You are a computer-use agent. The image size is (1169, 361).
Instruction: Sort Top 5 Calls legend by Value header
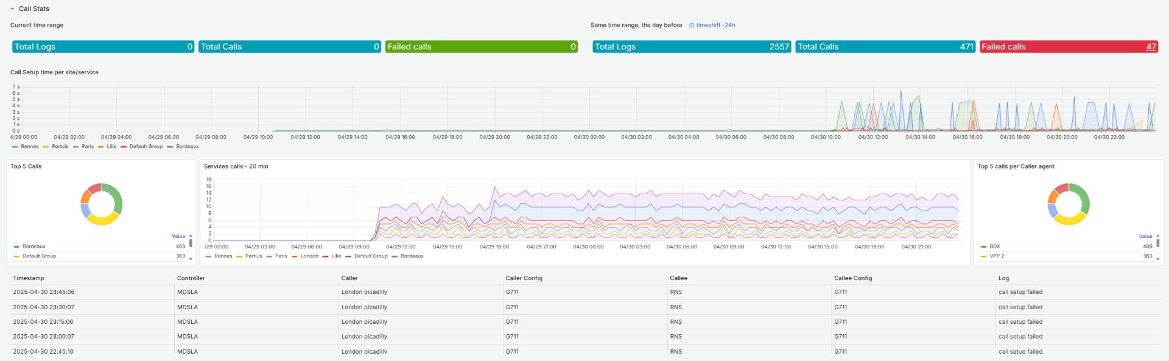[x=178, y=236]
